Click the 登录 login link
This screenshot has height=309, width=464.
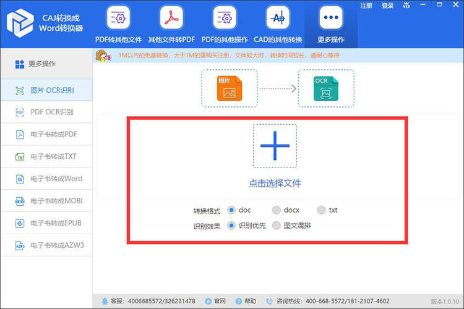point(387,6)
